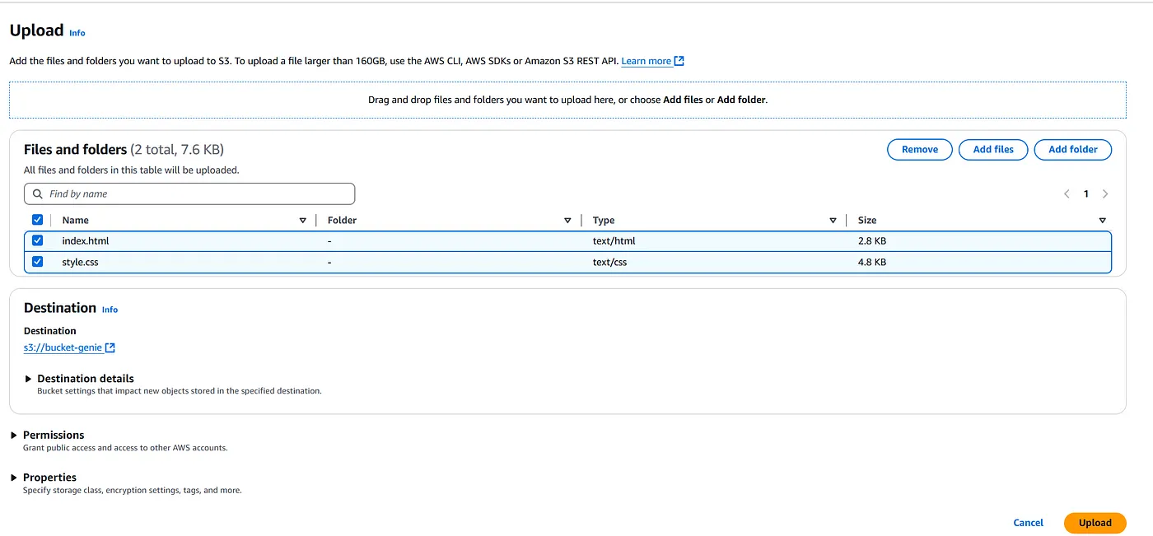The width and height of the screenshot is (1153, 536).
Task: Click the 4.8 KB size value
Action: 872,262
